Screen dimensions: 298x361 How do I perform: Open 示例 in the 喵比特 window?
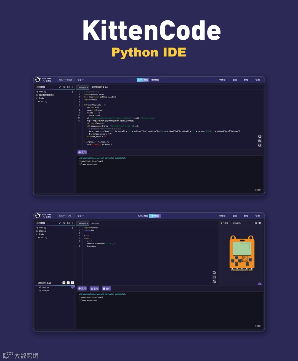click(235, 216)
